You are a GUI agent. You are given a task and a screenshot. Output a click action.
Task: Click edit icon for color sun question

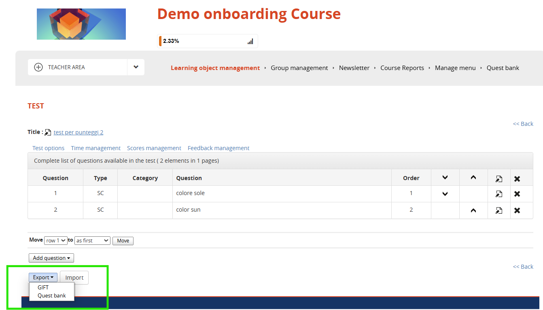click(x=499, y=210)
